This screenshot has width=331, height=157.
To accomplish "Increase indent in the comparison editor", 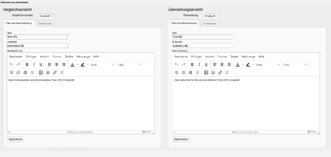I will [25, 72].
